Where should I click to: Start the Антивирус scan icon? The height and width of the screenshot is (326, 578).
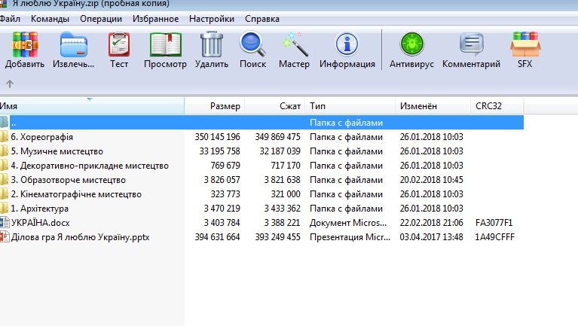coord(411,44)
